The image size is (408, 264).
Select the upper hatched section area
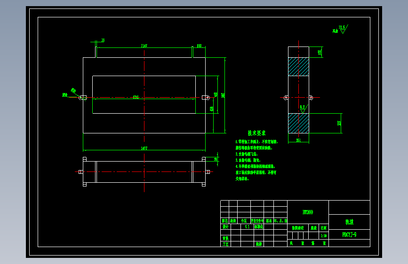(x=298, y=67)
